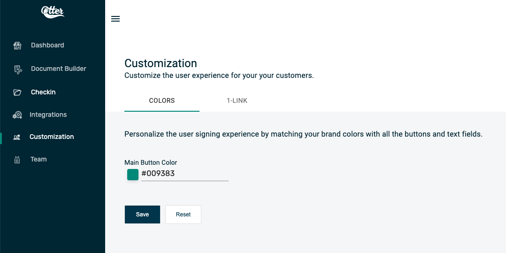506x253 pixels.
Task: Click the Customization monitor icon
Action: (16, 137)
